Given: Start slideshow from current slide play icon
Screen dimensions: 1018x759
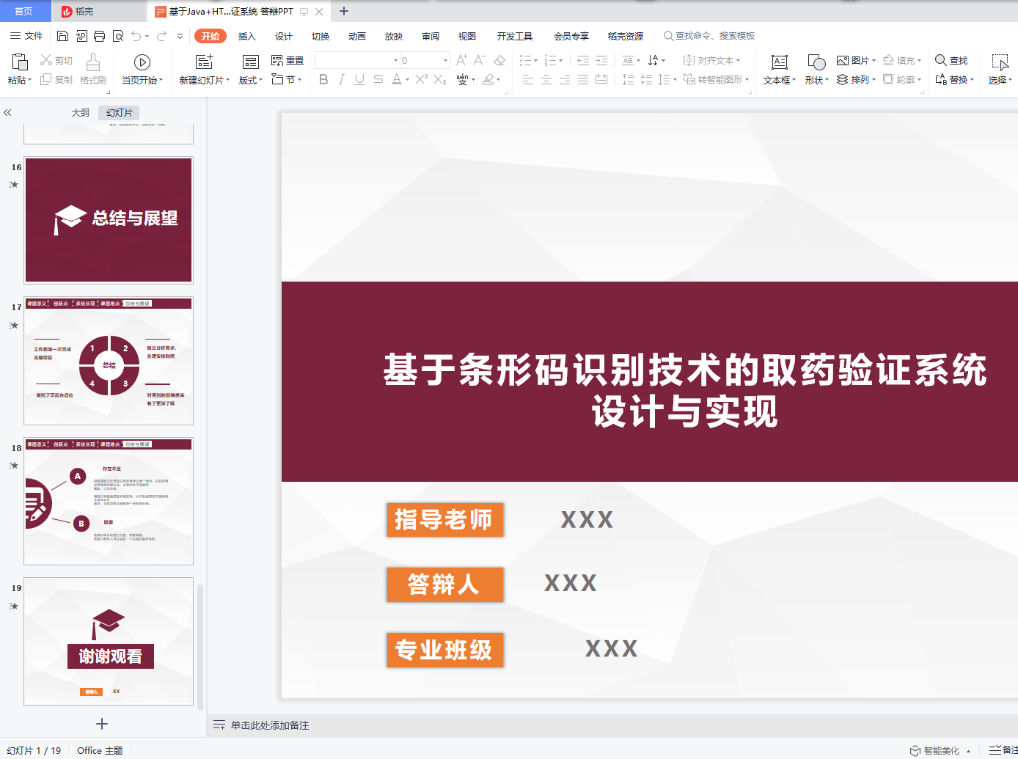Looking at the screenshot, I should [142, 62].
